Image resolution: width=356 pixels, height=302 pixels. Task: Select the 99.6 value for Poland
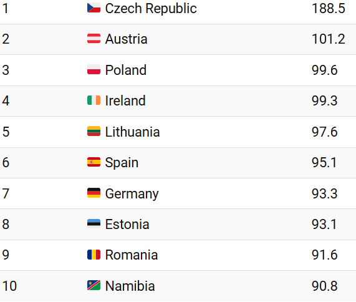(324, 70)
